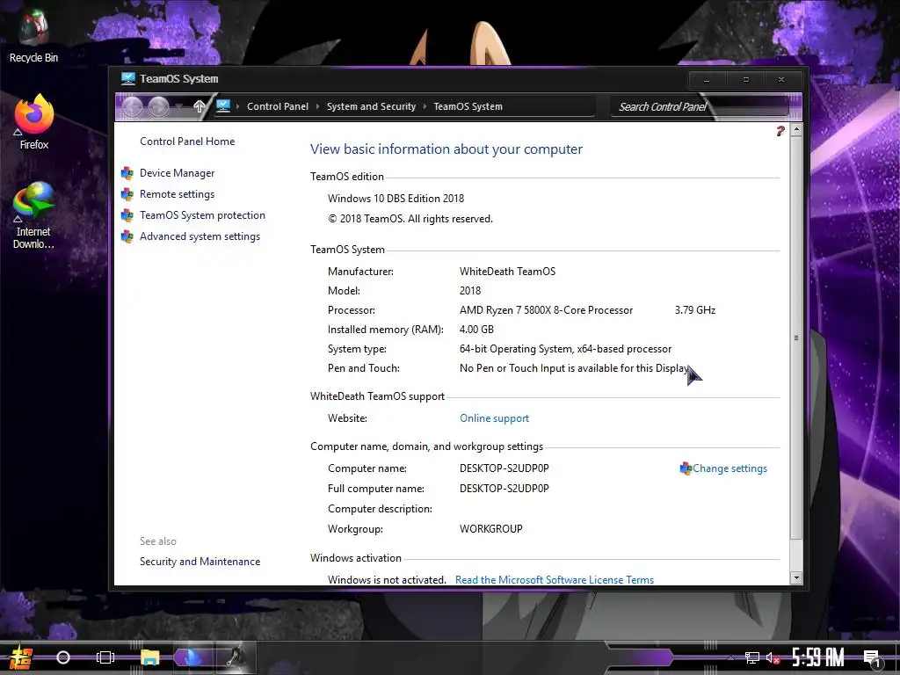Screen dimensions: 900x675
Task: Open the Online support website link
Action: [x=494, y=418]
